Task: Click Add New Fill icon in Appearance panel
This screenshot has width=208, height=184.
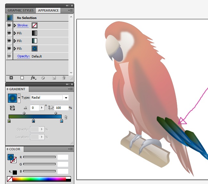Action: pos(22,78)
